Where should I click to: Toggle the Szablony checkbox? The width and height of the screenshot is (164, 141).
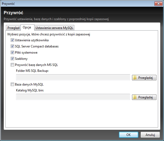point(12,59)
